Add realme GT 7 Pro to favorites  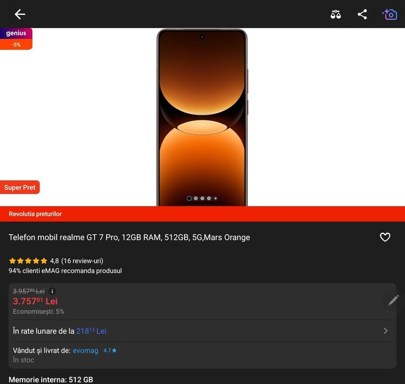pos(385,237)
